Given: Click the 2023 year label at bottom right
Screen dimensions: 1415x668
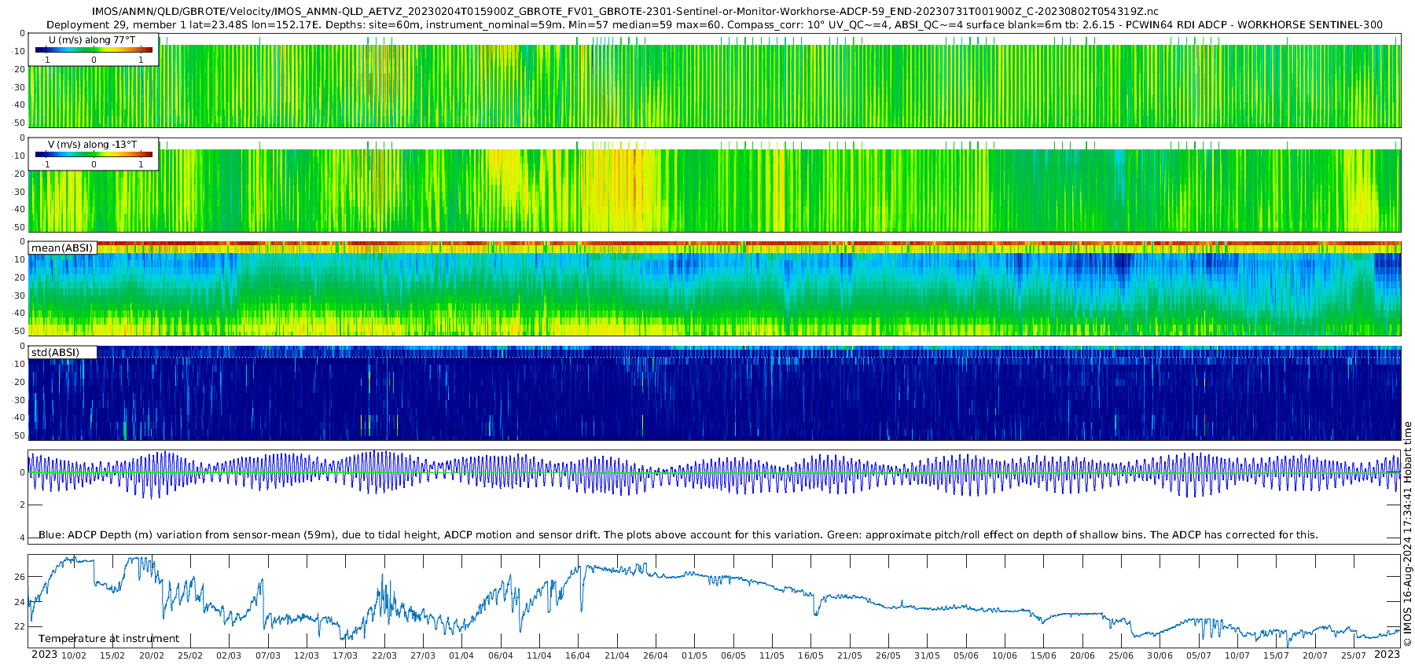Looking at the screenshot, I should 1387,655.
